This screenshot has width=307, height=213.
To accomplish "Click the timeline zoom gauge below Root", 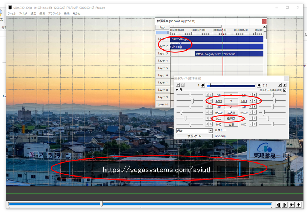I will (162, 32).
